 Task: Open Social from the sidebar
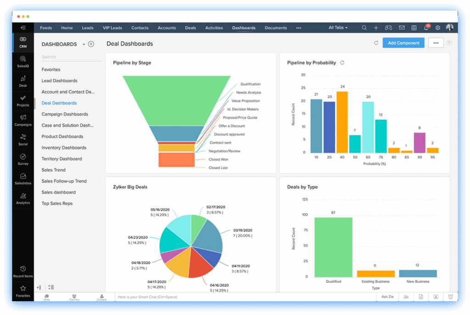pos(23,140)
